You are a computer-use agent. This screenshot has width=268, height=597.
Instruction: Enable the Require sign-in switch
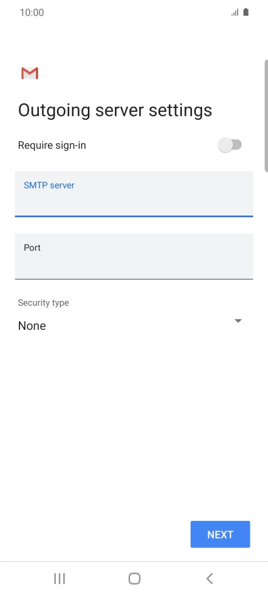230,145
